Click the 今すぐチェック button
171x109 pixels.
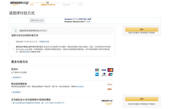coord(37,20)
